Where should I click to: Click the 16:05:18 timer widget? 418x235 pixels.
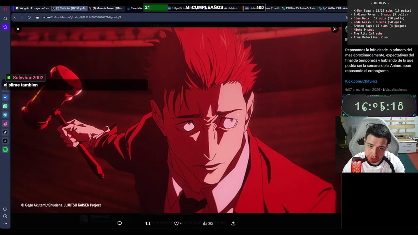[x=379, y=106]
